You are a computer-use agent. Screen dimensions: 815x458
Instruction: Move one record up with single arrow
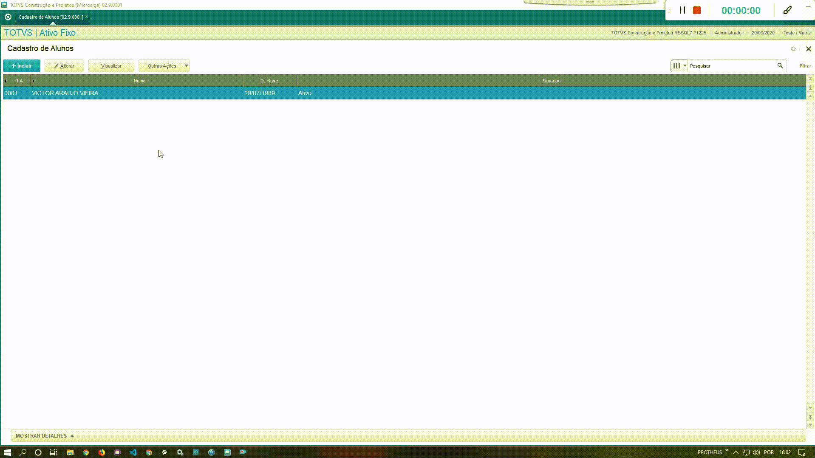click(x=810, y=96)
